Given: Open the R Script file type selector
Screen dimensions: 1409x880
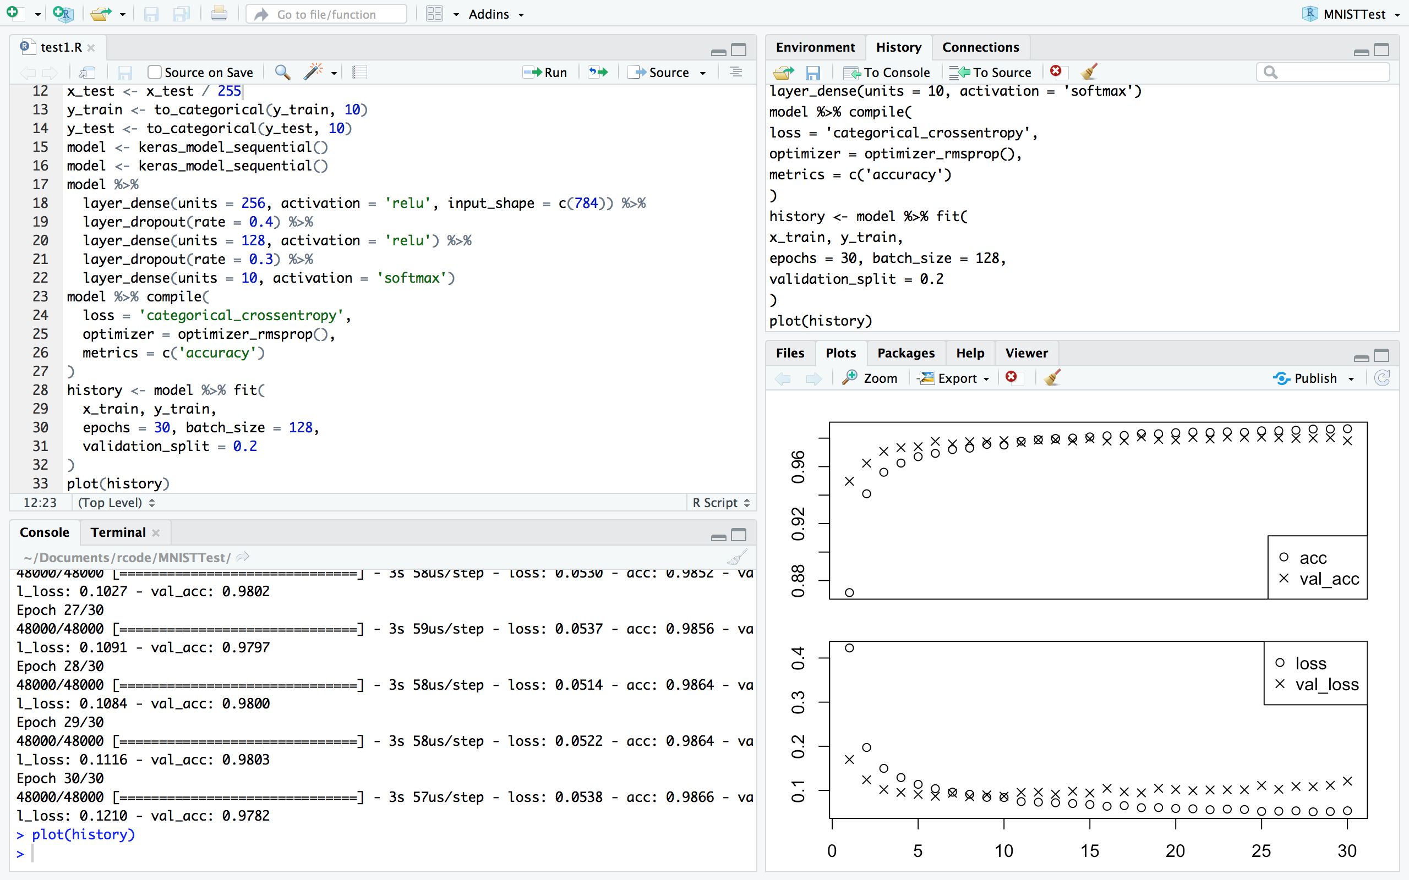Looking at the screenshot, I should [721, 502].
